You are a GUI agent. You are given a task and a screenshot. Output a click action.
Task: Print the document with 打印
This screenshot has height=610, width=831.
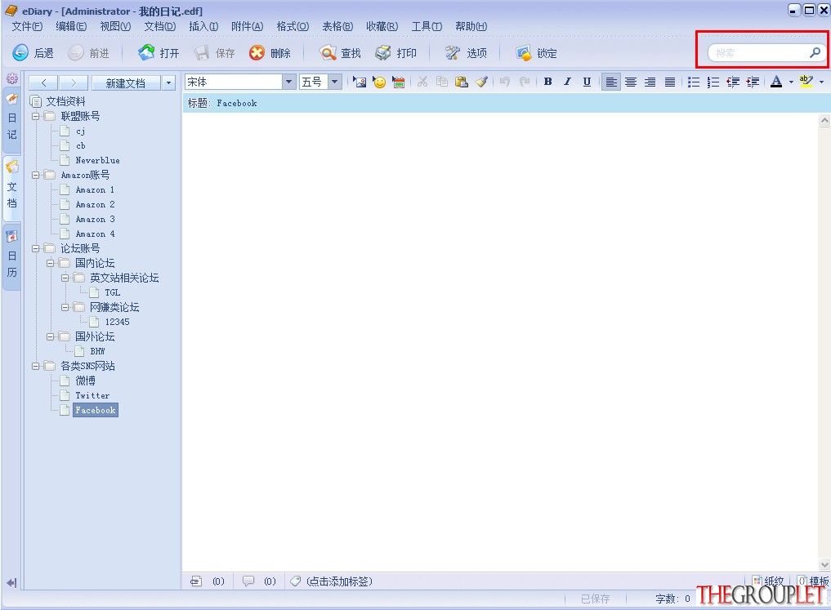[396, 53]
